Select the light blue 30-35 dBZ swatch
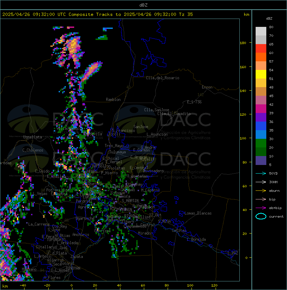Viewport: 287px width, 290px height. pyautogui.click(x=261, y=135)
